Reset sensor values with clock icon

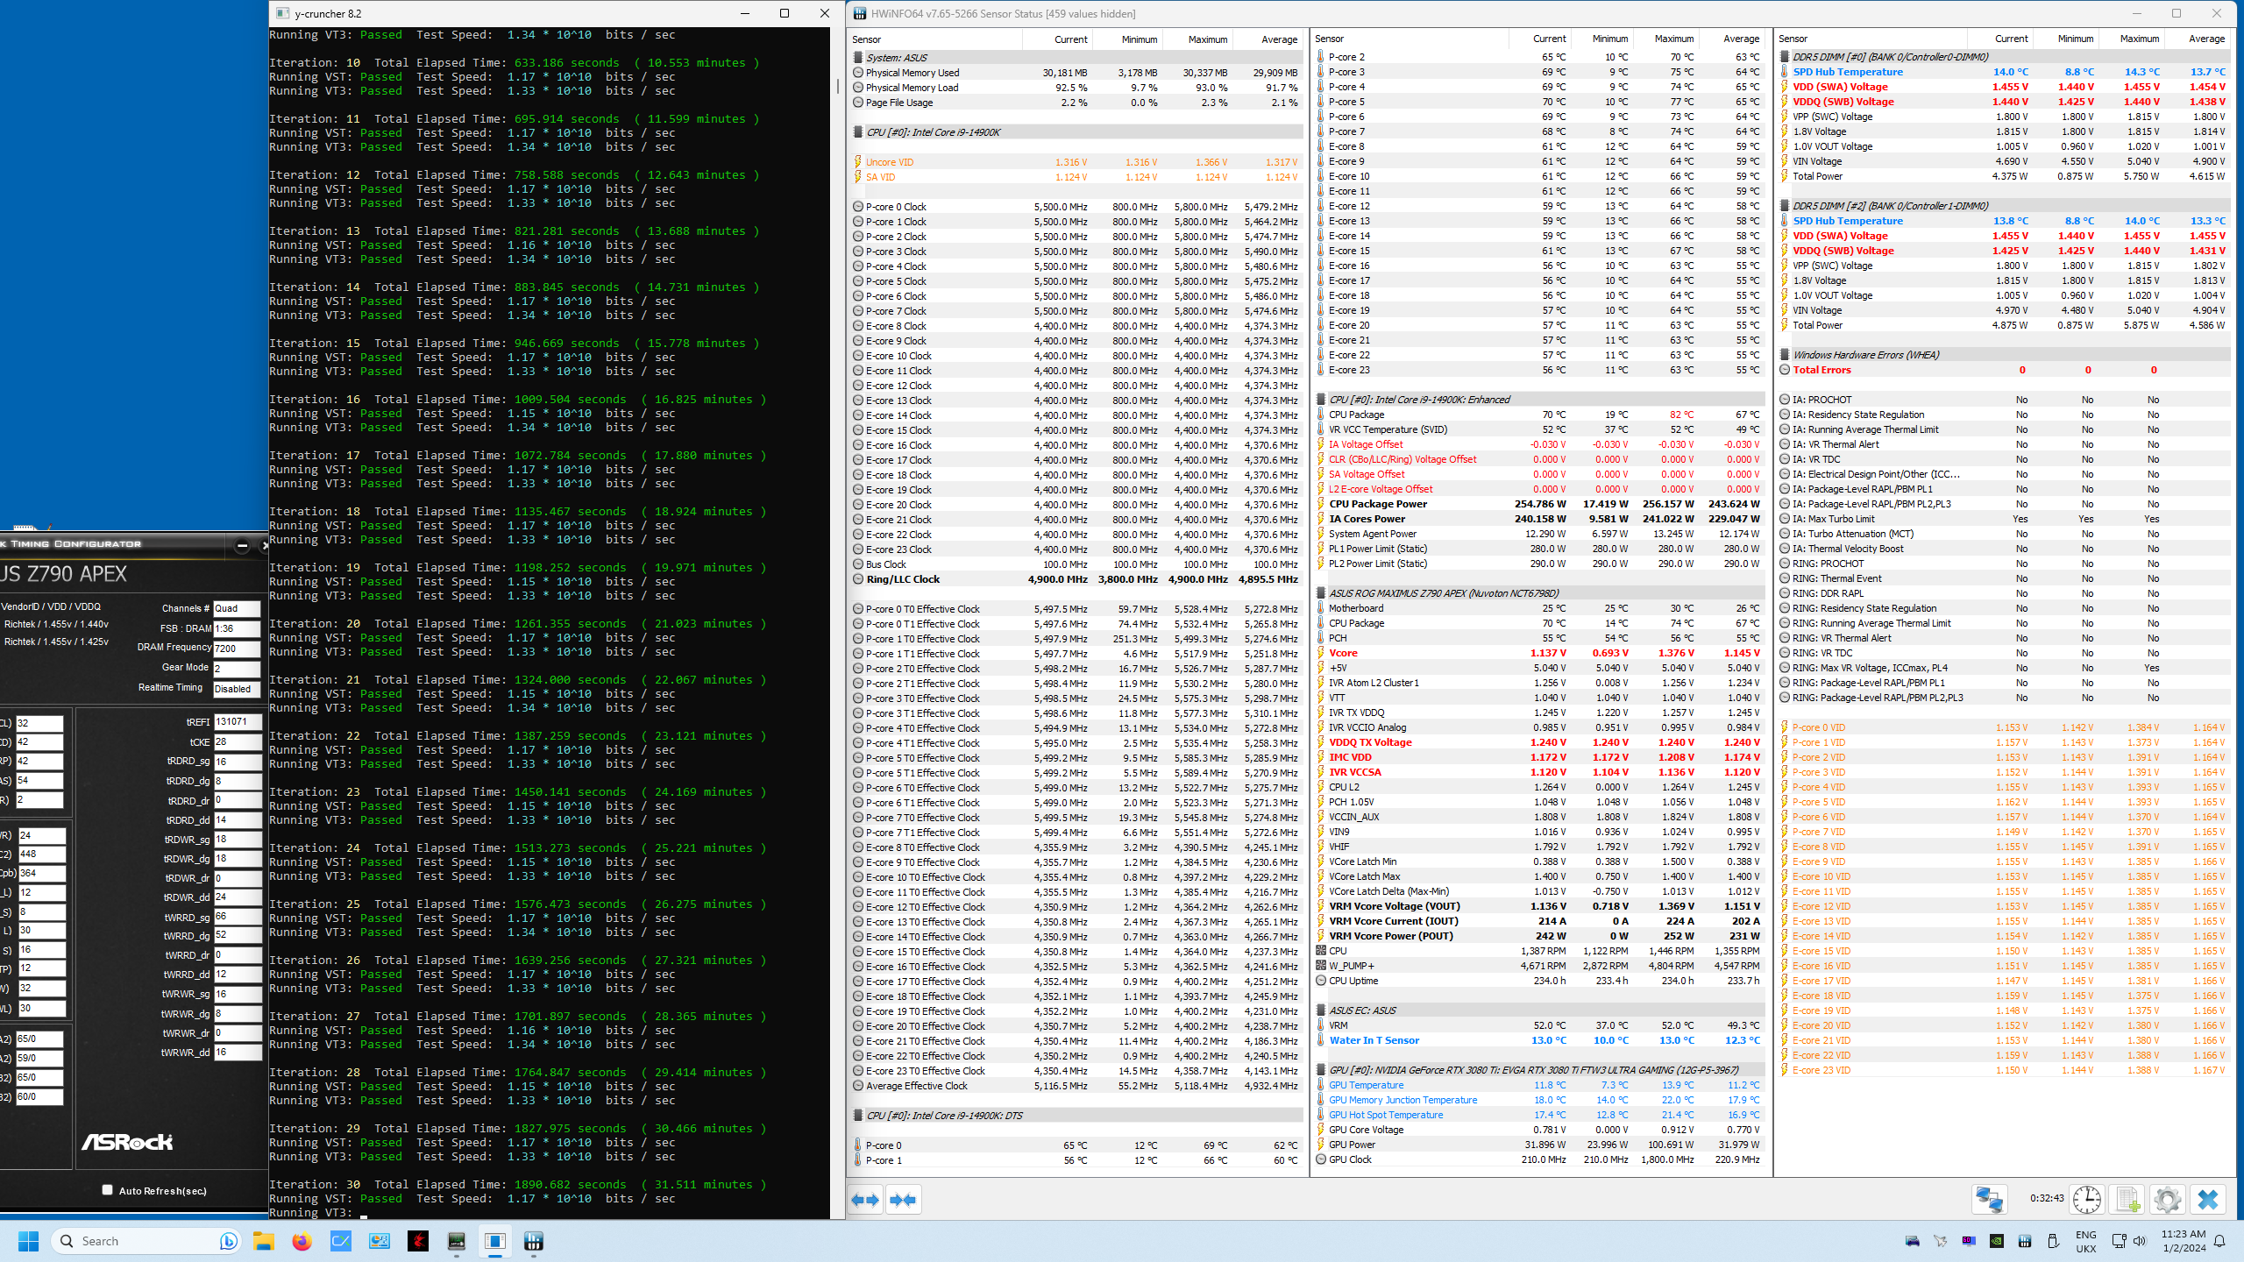tap(2086, 1199)
